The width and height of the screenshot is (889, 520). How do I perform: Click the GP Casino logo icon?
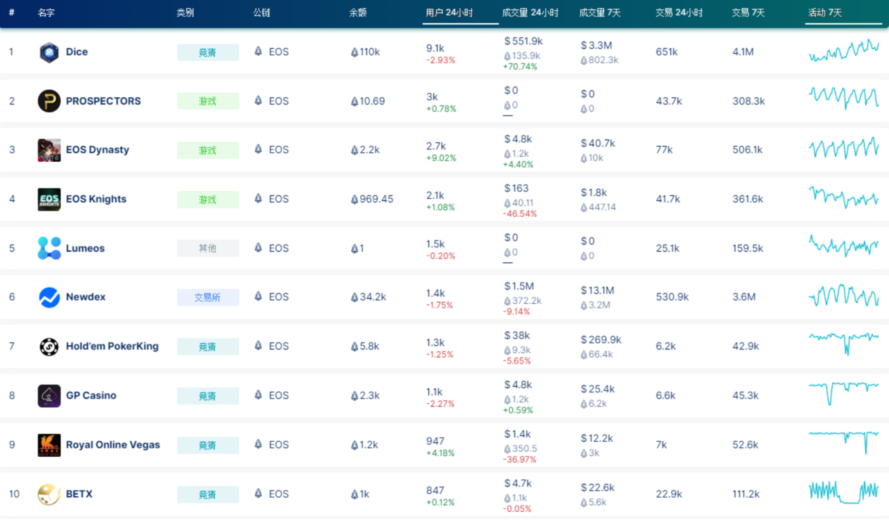49,396
